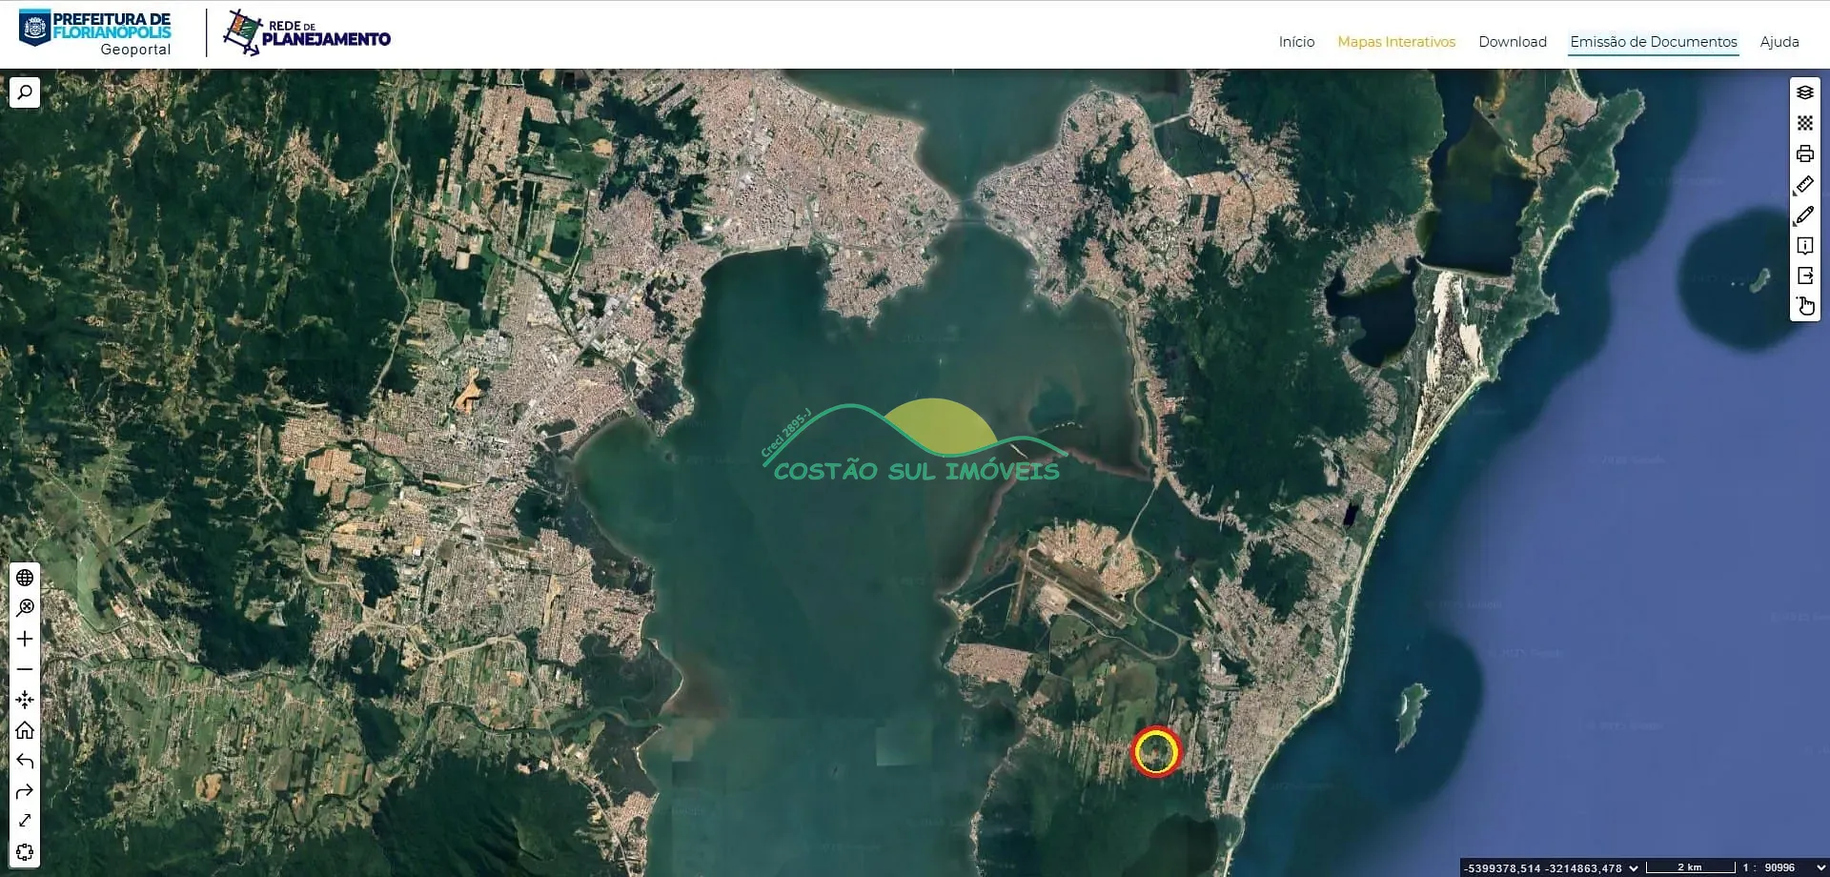
Task: Open the map scale dropdown arrow
Action: [1820, 867]
